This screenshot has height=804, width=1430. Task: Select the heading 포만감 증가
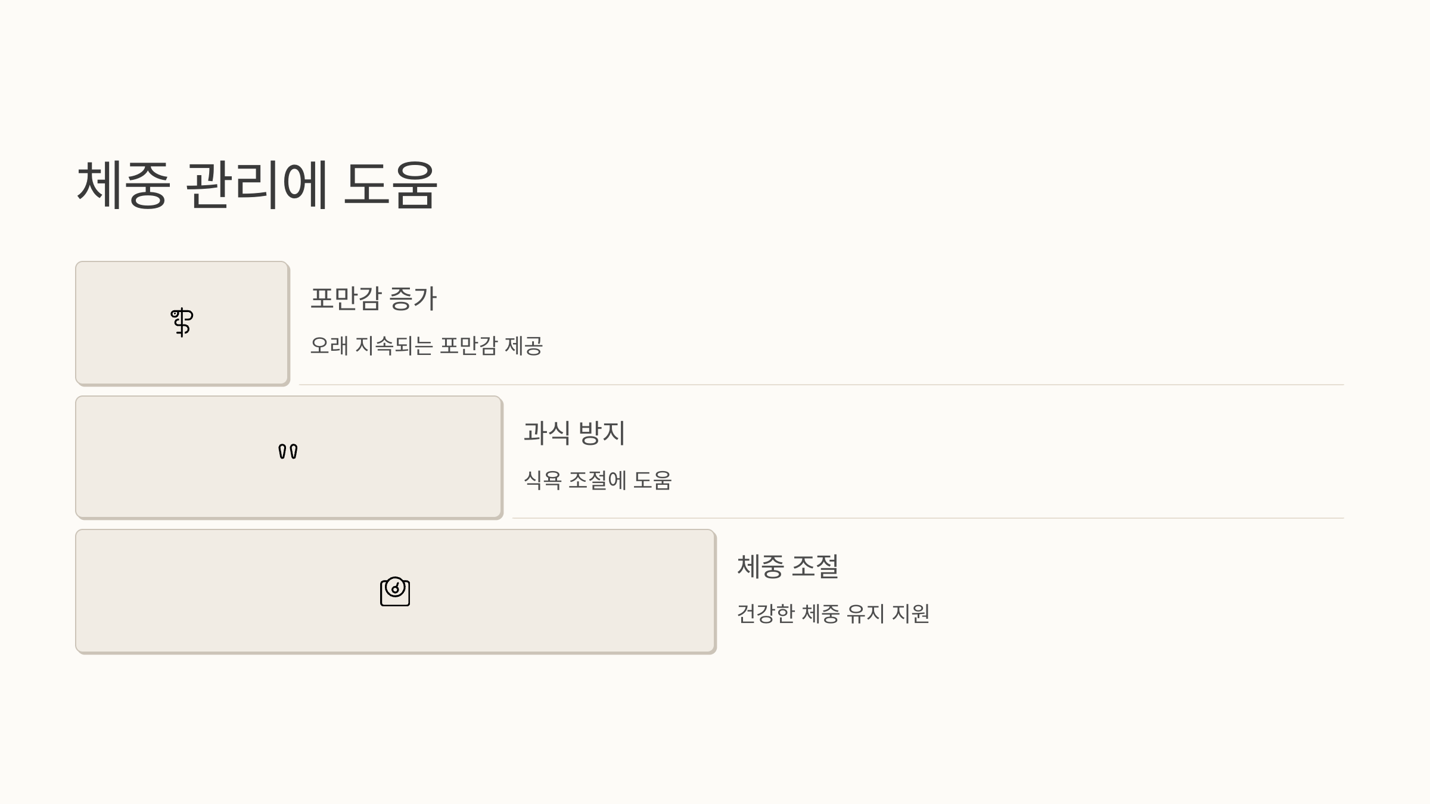coord(374,298)
